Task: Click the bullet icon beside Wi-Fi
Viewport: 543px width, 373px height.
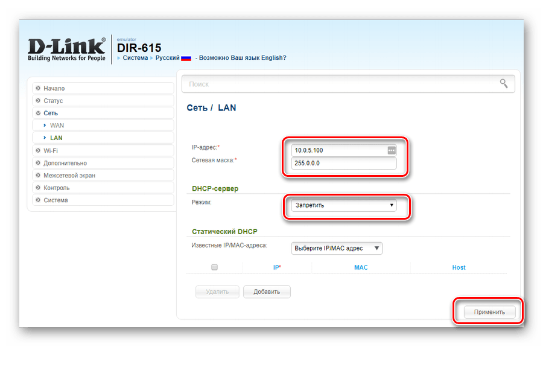Action: [38, 151]
